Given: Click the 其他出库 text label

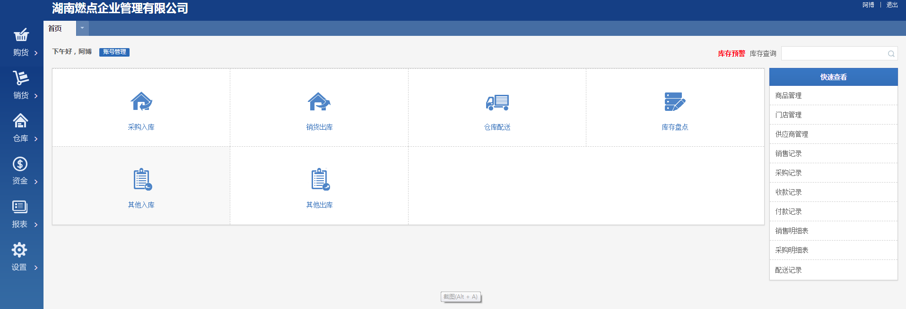Looking at the screenshot, I should 319,205.
